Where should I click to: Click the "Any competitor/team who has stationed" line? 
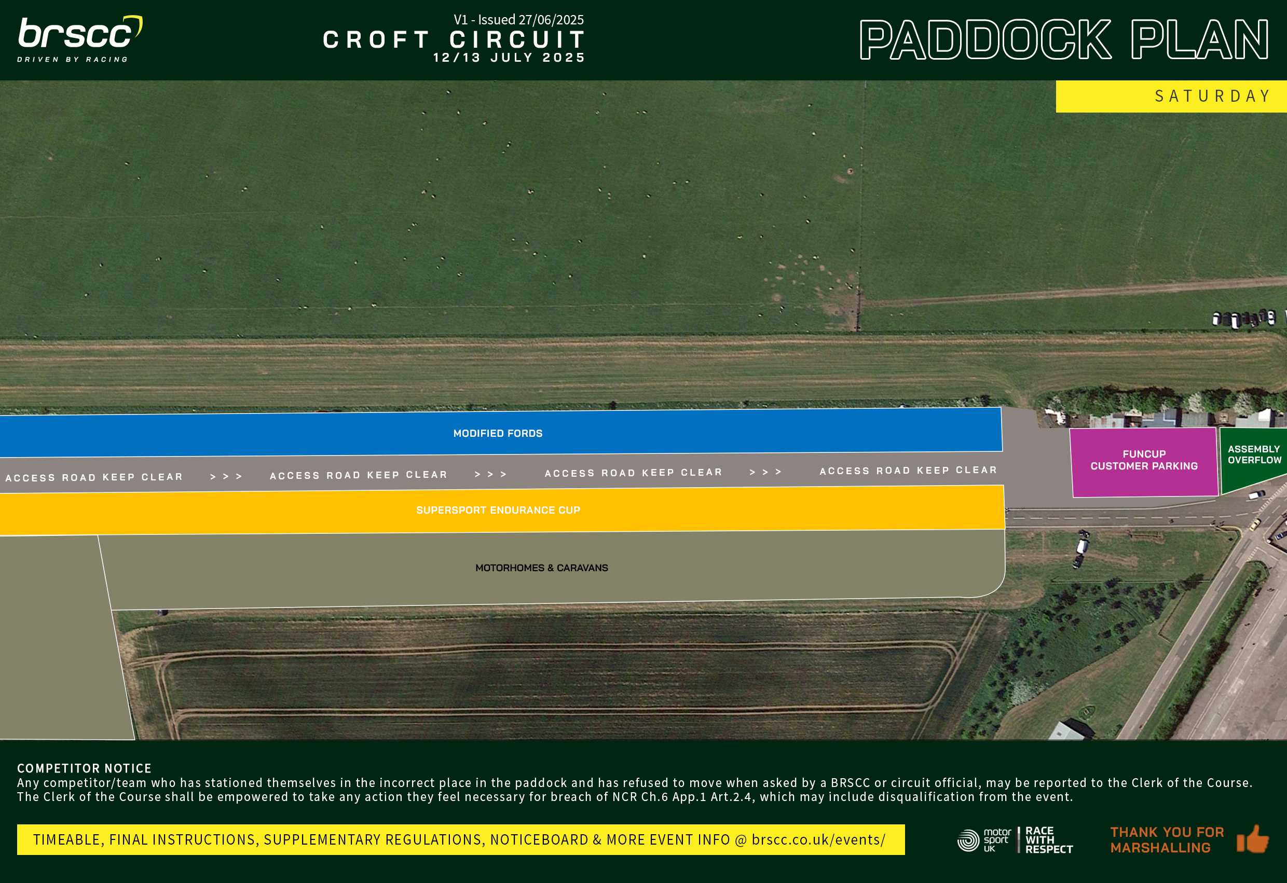coord(635,783)
